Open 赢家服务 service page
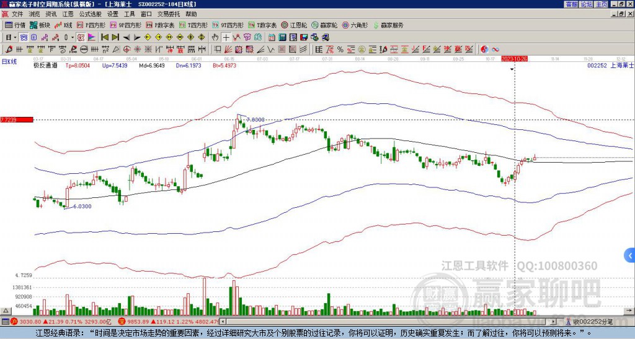The image size is (635, 339). click(388, 25)
